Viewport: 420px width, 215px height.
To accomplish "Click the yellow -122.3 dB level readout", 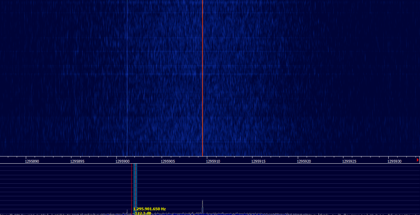I will click(142, 213).
